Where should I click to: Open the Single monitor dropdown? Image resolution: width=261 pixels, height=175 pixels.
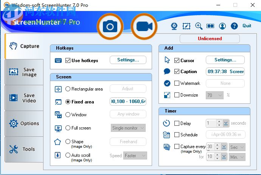pos(128,128)
